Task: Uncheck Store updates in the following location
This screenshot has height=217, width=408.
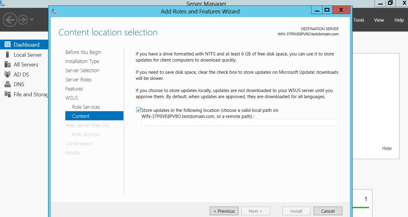Action: coord(139,110)
